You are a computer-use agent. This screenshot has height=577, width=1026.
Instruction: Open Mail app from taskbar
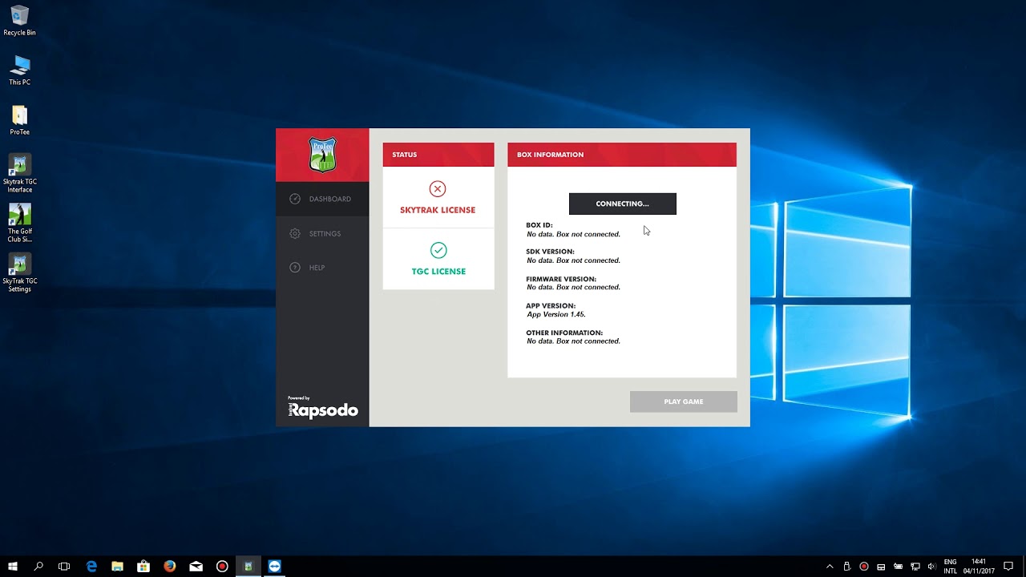click(196, 566)
